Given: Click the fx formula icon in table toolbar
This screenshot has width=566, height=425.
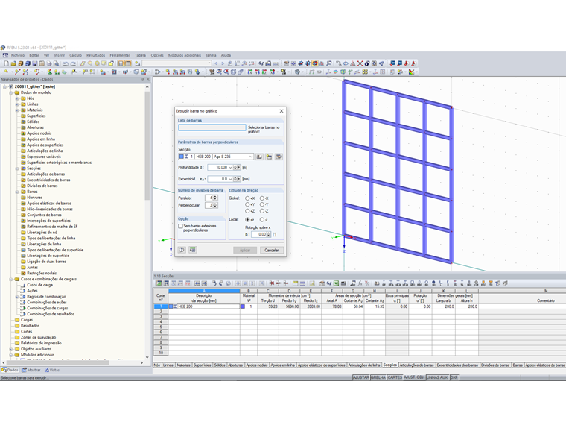Looking at the screenshot, I should (360, 283).
